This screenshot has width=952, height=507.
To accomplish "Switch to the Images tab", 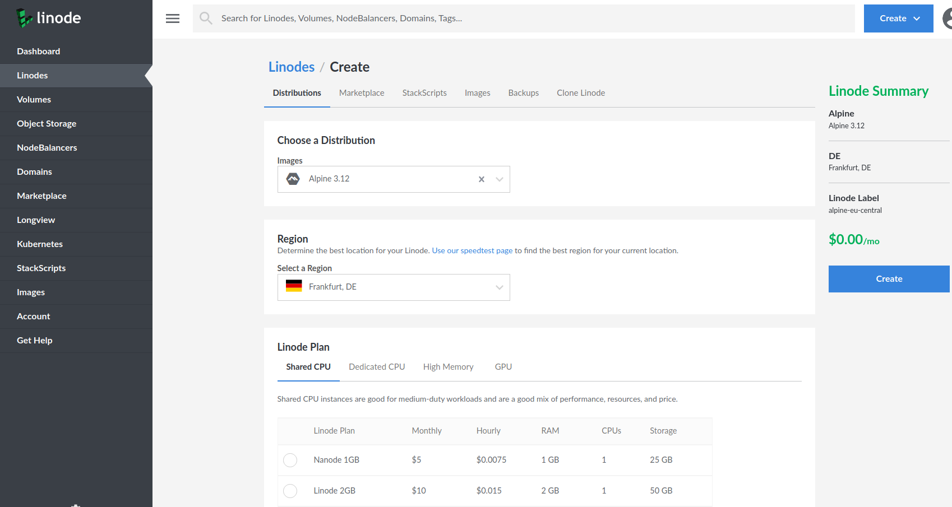I will pyautogui.click(x=478, y=93).
